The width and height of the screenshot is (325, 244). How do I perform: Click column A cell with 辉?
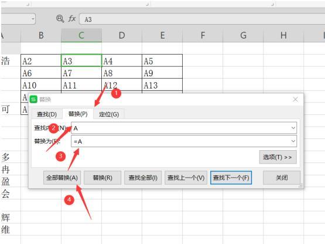point(11,217)
